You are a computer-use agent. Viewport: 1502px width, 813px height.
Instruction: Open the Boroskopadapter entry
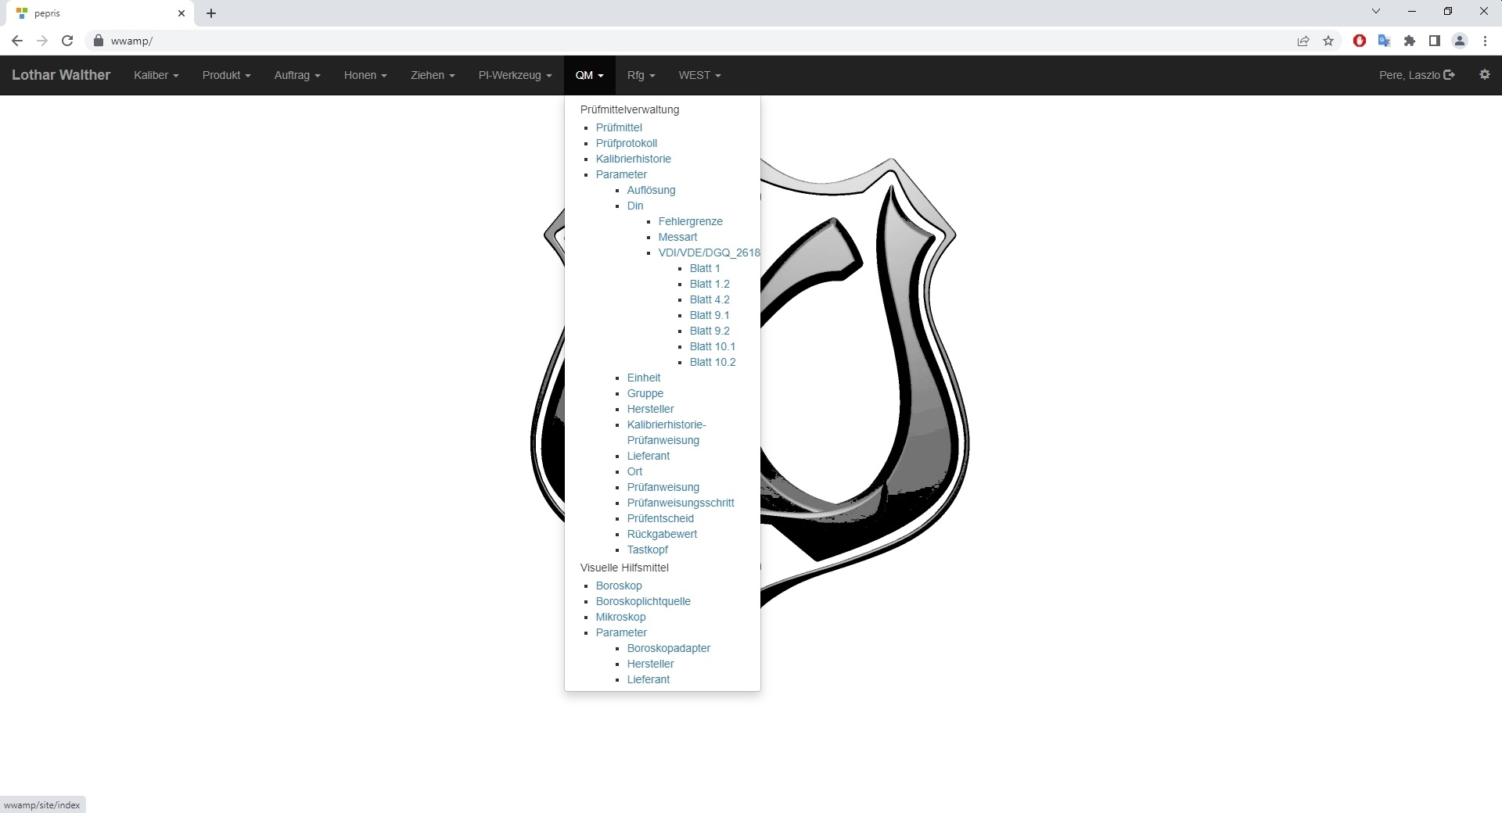pos(669,648)
